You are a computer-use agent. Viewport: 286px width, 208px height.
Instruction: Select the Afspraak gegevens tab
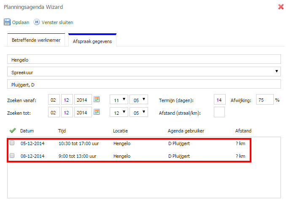[92, 41]
